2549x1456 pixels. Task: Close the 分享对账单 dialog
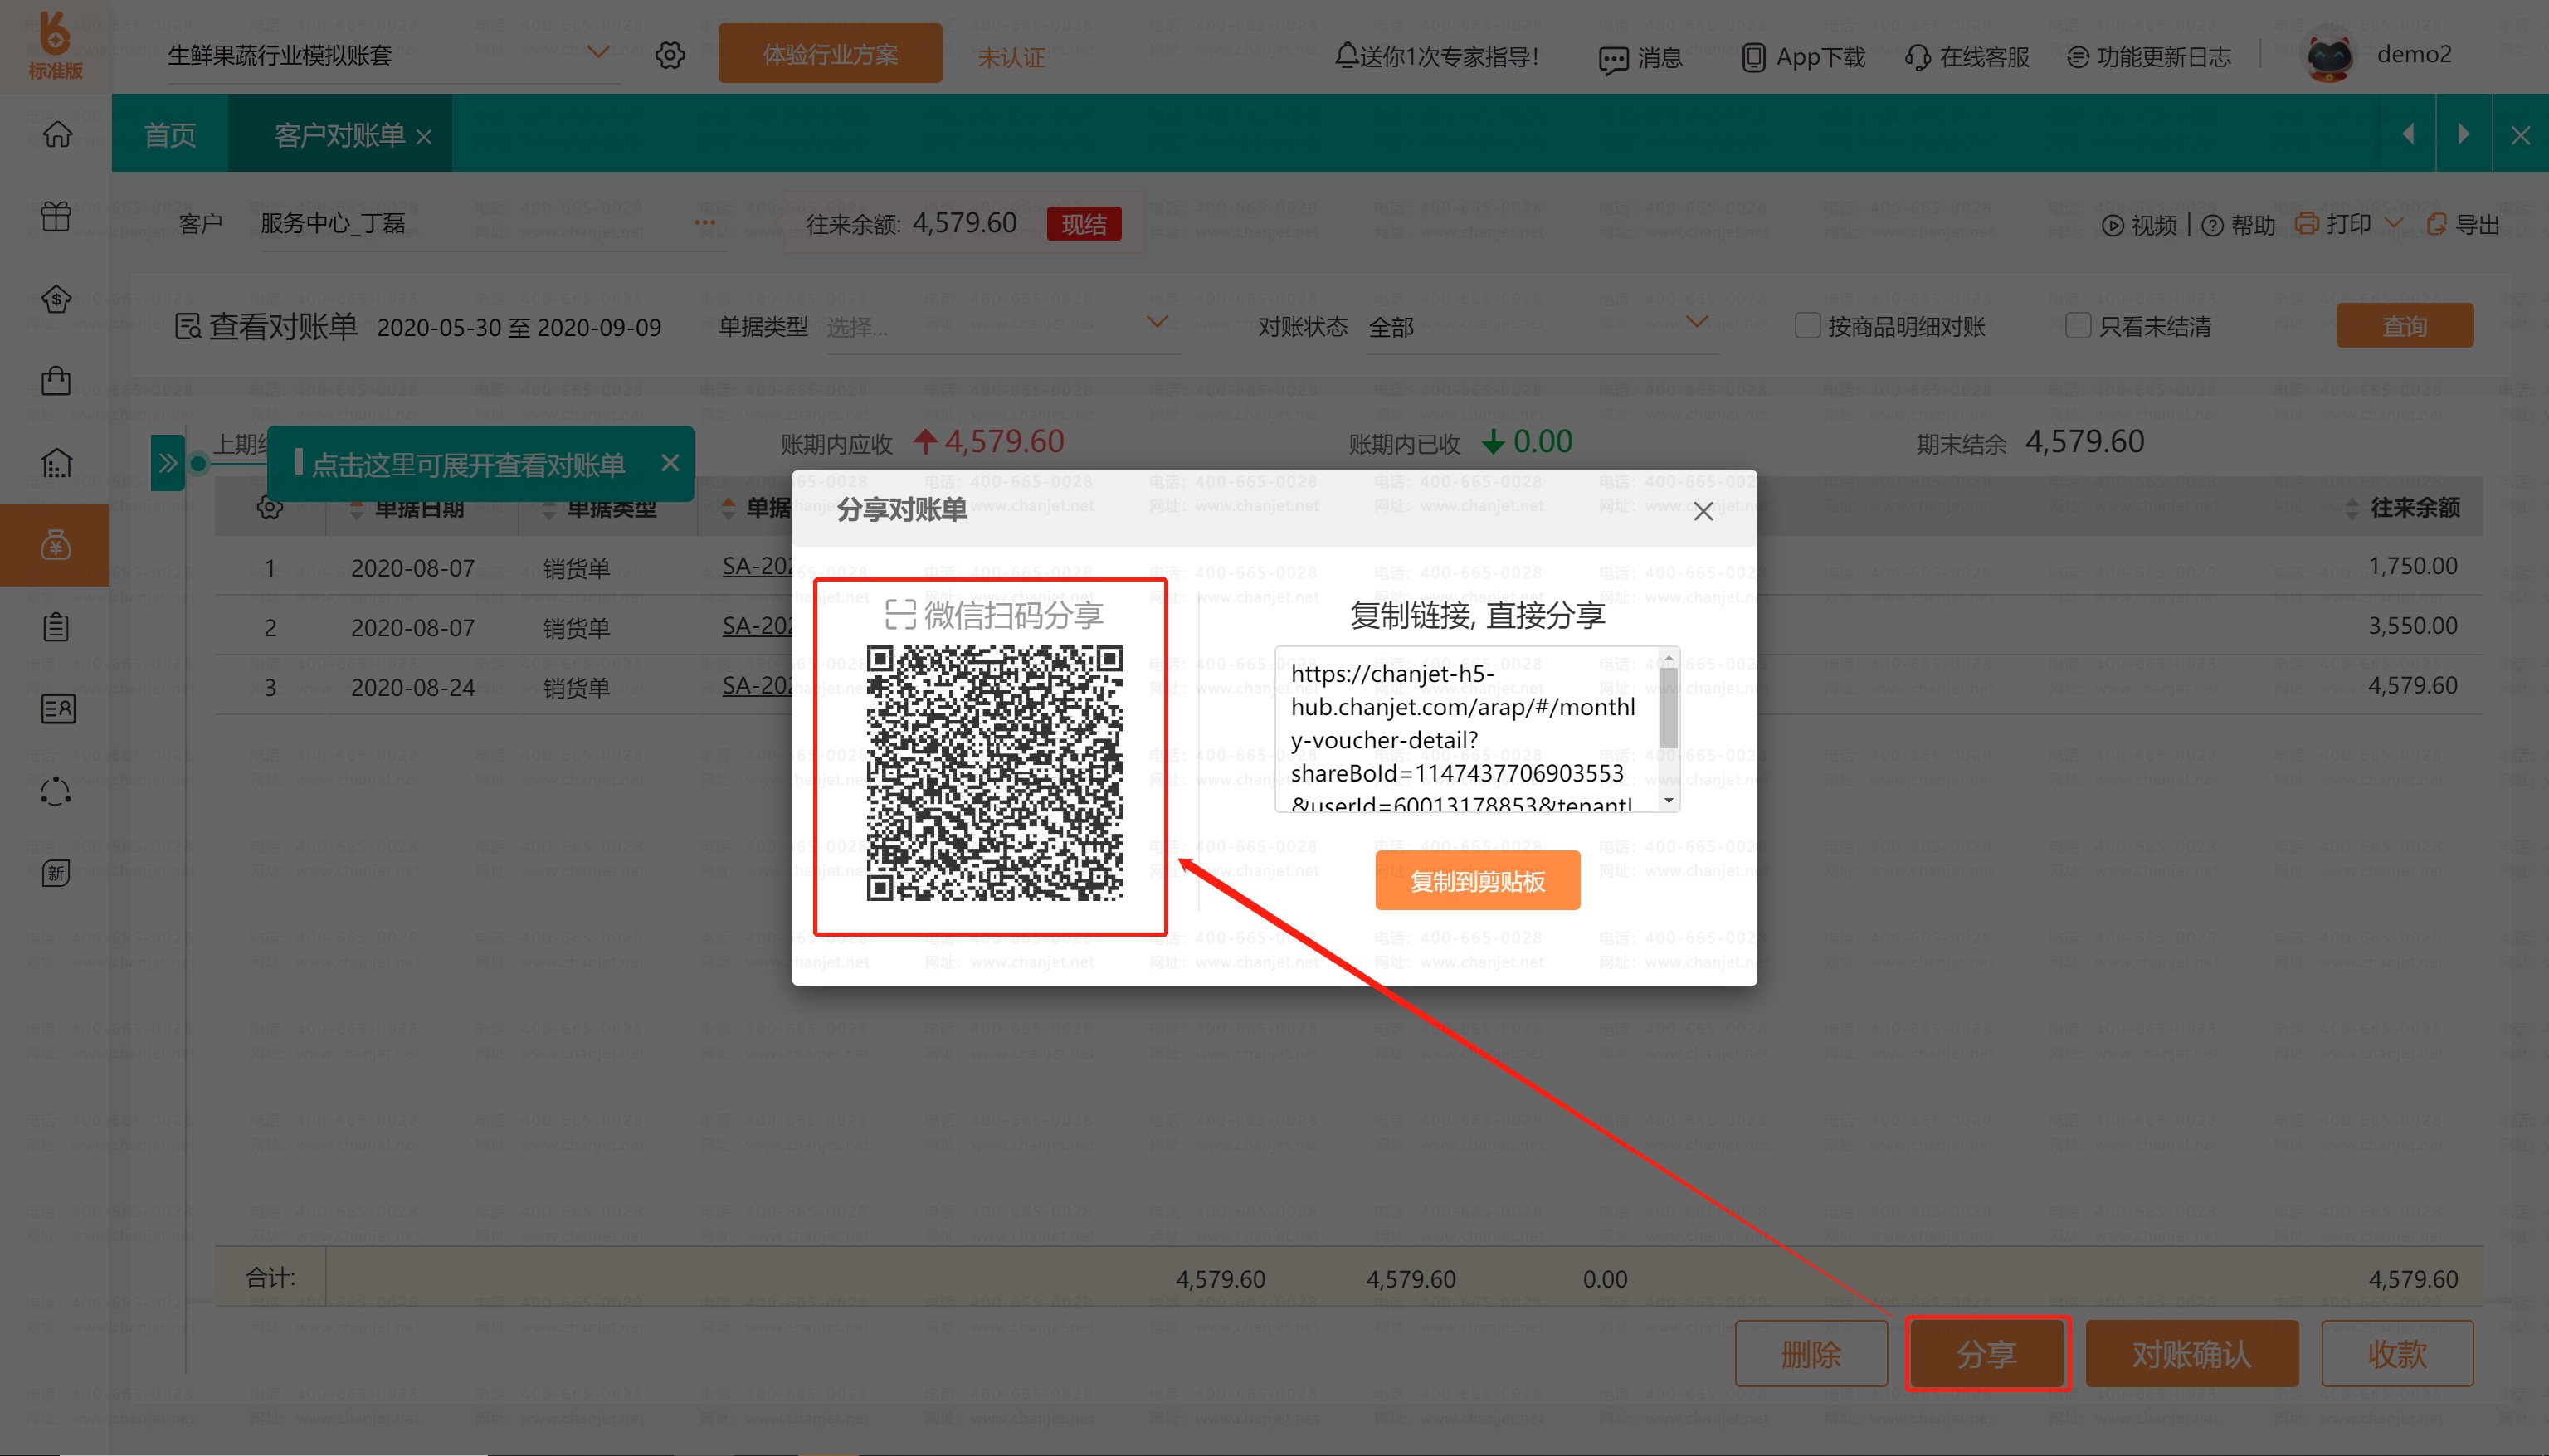[1703, 512]
